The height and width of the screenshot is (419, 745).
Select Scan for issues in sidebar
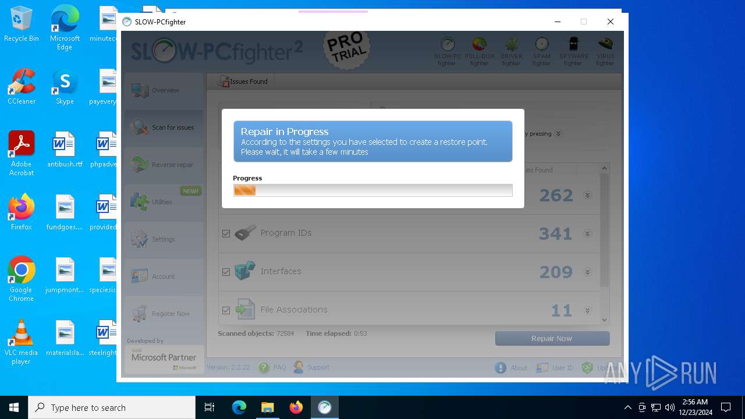click(164, 127)
